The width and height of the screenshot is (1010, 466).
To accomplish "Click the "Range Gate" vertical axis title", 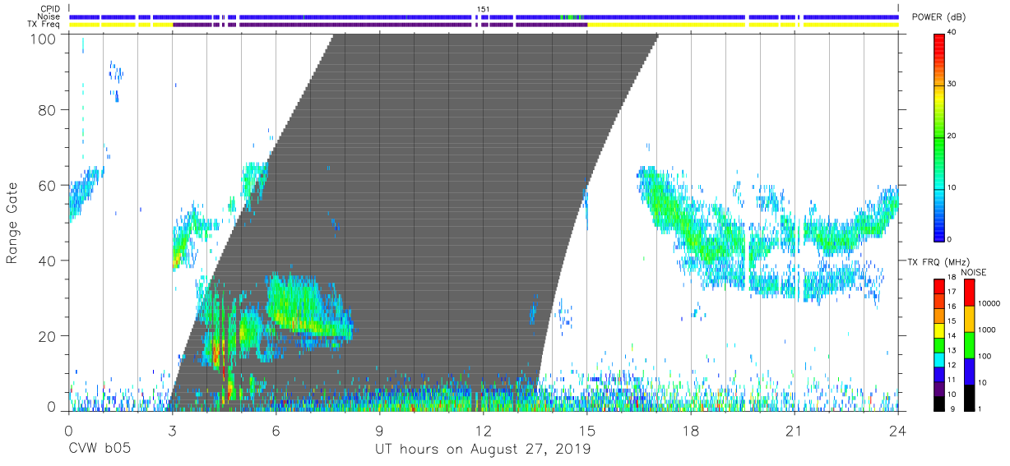I will (12, 223).
